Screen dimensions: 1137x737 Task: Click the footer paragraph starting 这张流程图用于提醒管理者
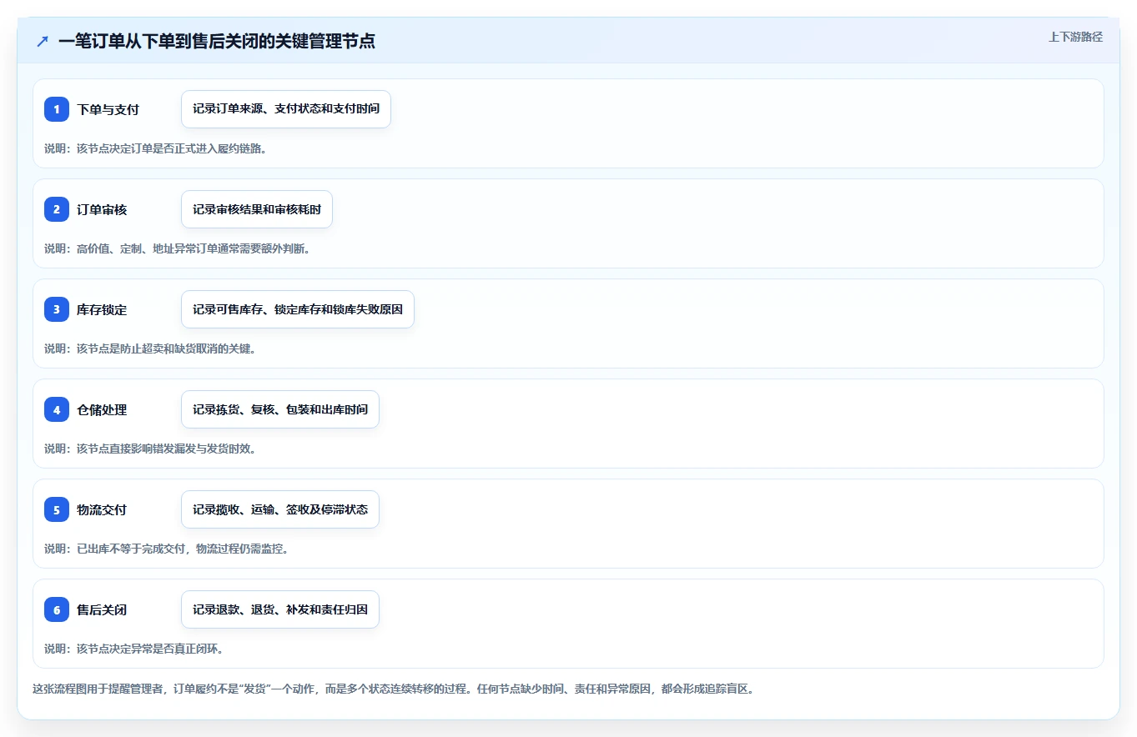pos(393,689)
